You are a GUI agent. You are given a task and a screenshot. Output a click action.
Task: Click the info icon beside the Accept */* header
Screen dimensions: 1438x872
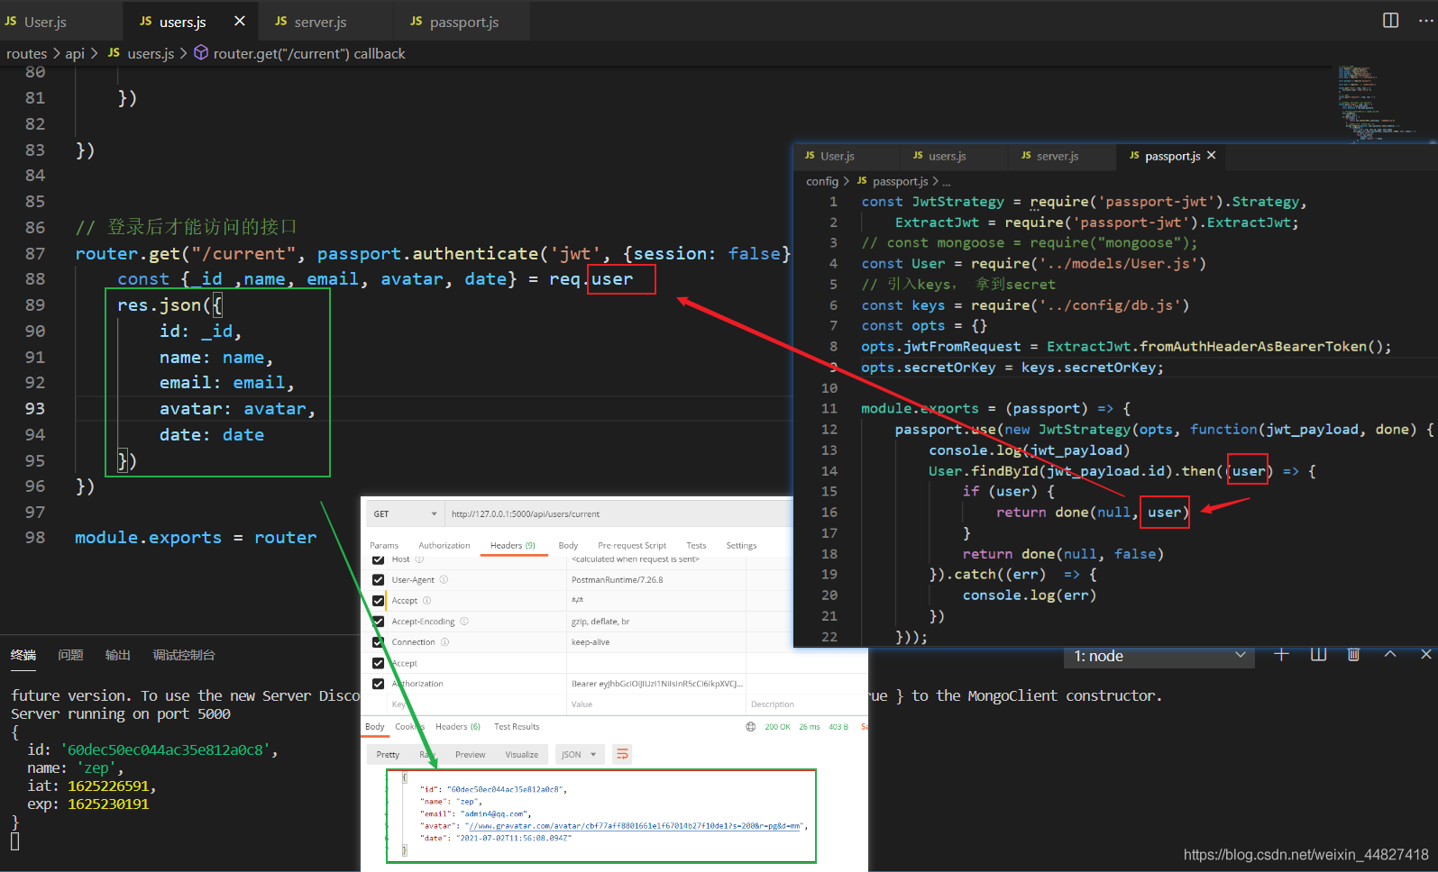tap(427, 601)
